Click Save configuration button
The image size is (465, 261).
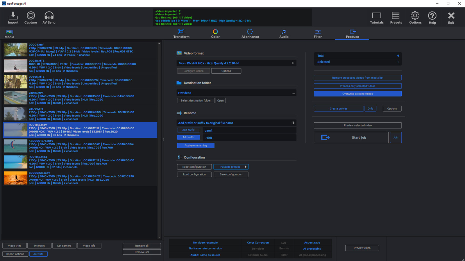coord(231,174)
